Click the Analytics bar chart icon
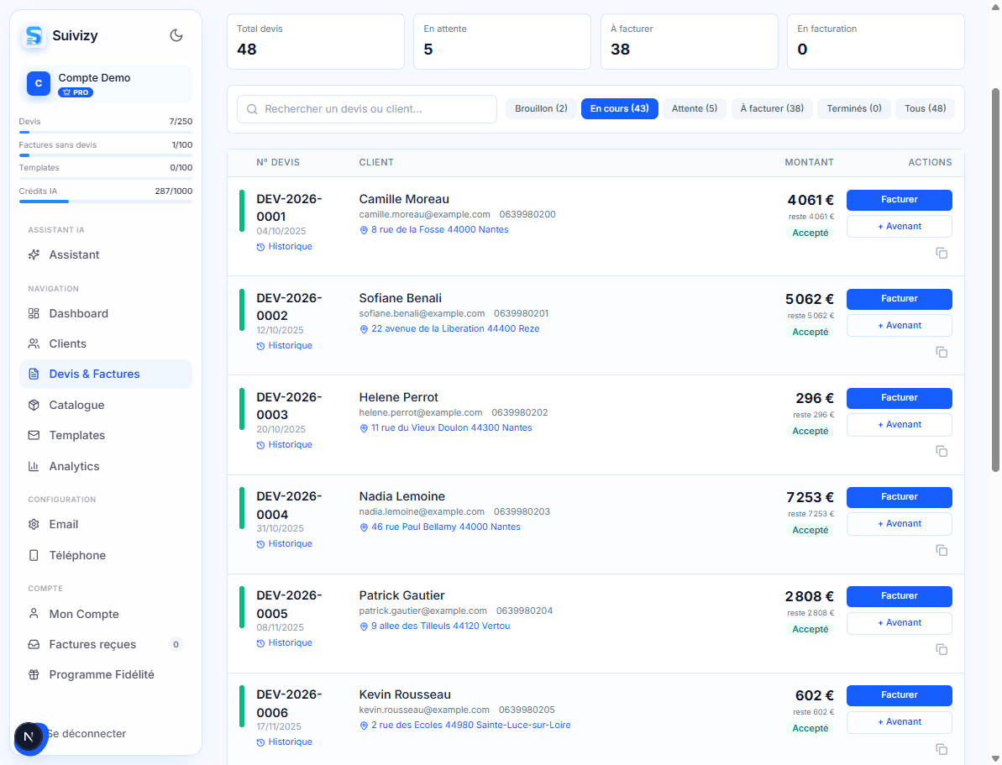 (x=34, y=467)
